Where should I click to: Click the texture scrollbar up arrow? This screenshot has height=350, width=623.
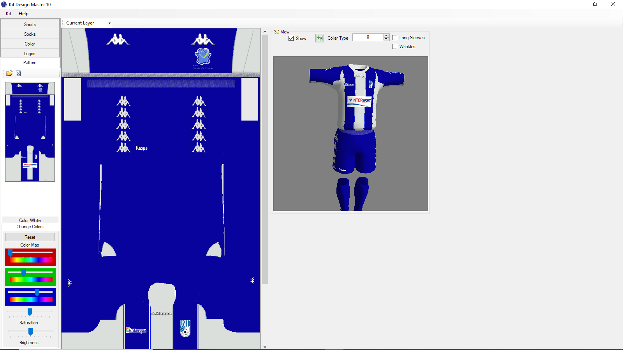pos(265,31)
